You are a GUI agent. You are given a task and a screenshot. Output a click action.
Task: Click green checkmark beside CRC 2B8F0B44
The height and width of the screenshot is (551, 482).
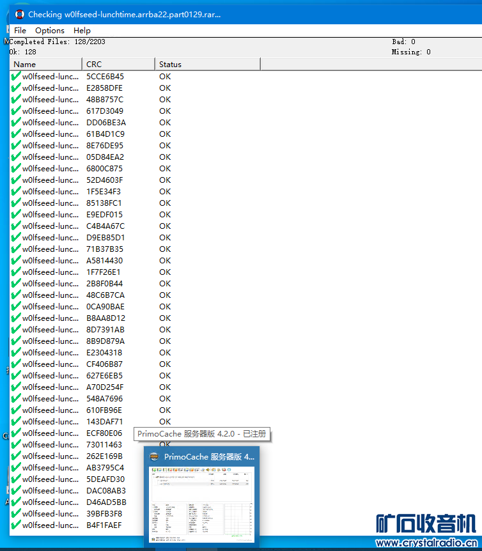[x=16, y=284]
